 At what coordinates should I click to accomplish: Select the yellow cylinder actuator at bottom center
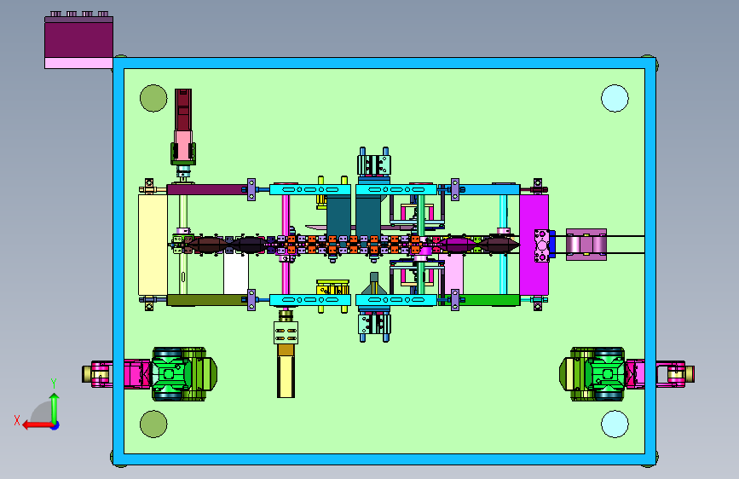pyautogui.click(x=286, y=377)
